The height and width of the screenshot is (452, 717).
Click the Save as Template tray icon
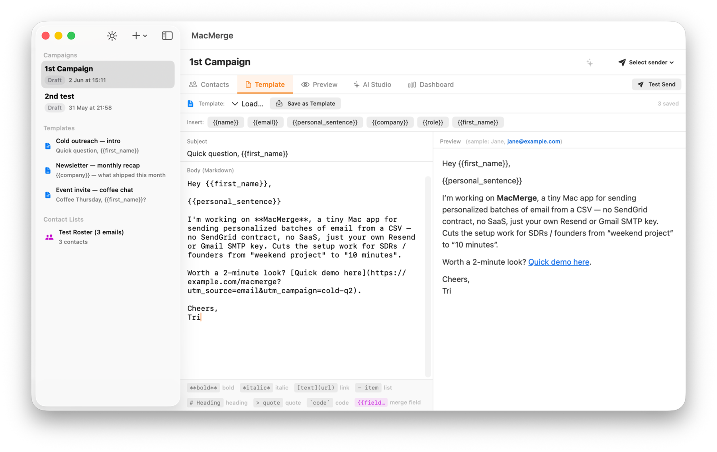click(279, 103)
